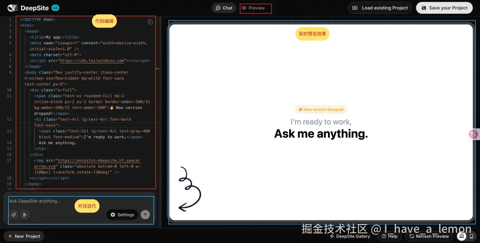The height and width of the screenshot is (243, 480).
Task: Click the floppy disk save icon
Action: click(424, 8)
